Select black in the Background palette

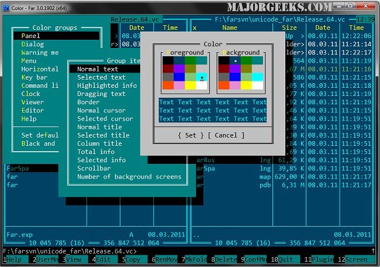(224, 60)
